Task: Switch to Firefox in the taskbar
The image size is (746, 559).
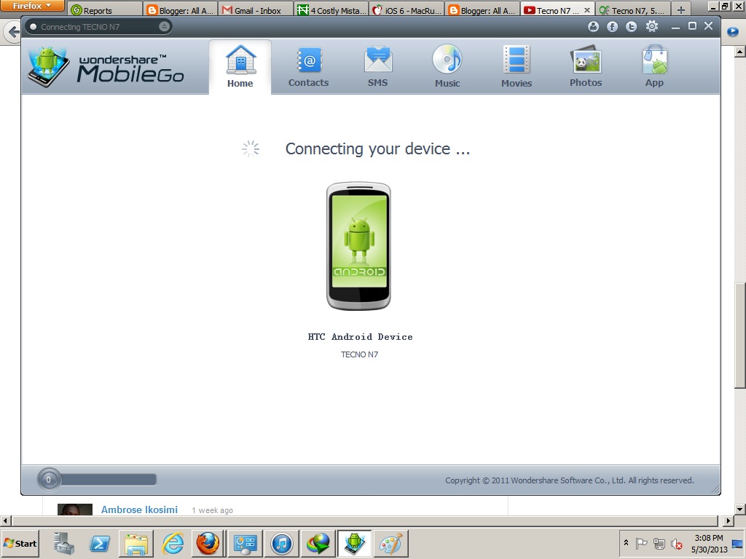Action: coord(208,543)
